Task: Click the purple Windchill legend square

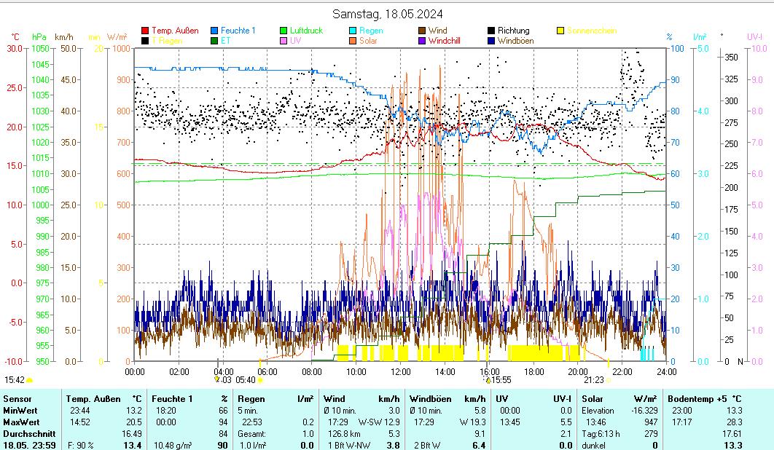Action: click(x=422, y=42)
